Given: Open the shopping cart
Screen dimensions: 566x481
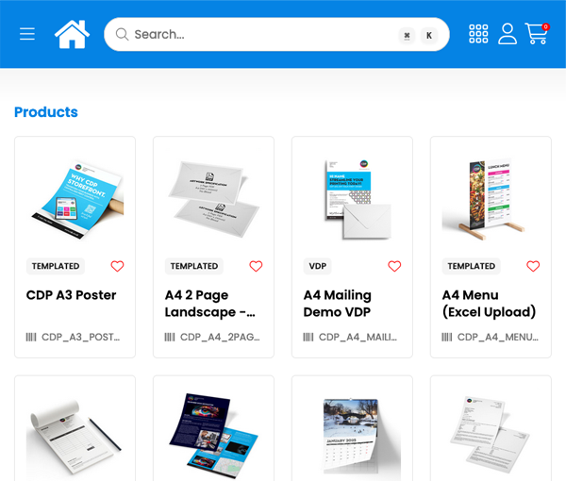Looking at the screenshot, I should (537, 34).
